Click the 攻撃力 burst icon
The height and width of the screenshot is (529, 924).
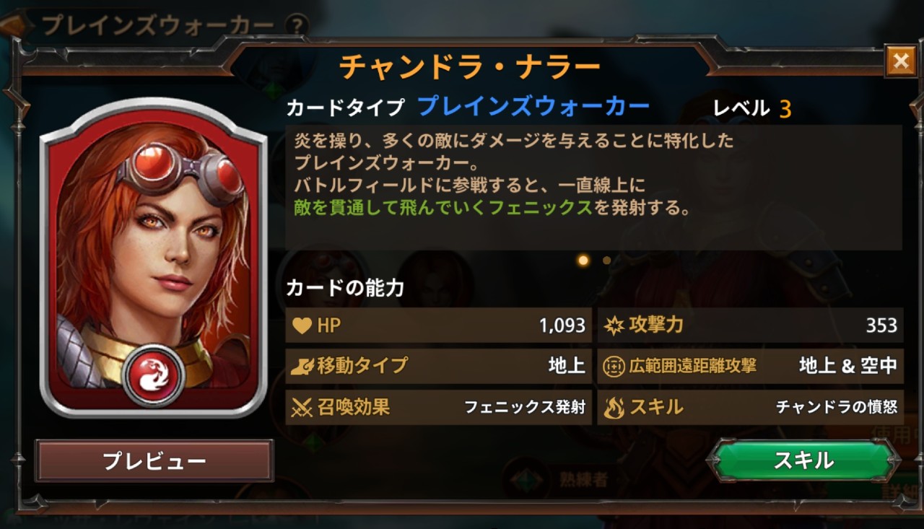pyautogui.click(x=614, y=325)
